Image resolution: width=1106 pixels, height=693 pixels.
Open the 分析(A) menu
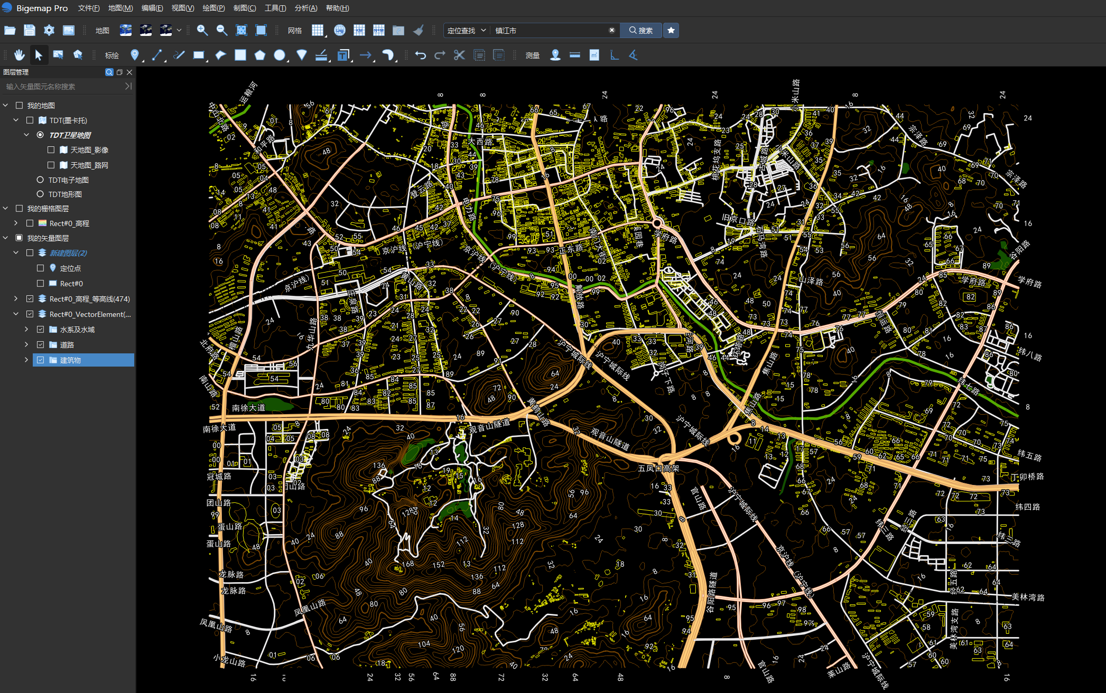(305, 8)
